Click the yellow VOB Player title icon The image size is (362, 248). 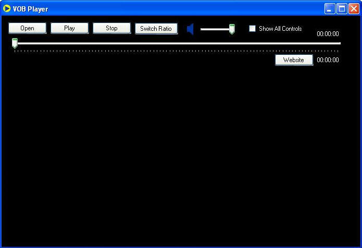click(x=7, y=8)
